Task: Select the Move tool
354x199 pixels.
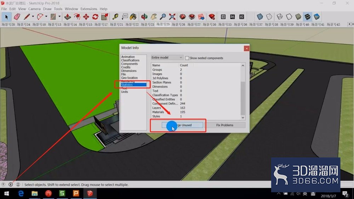Action: point(86,17)
